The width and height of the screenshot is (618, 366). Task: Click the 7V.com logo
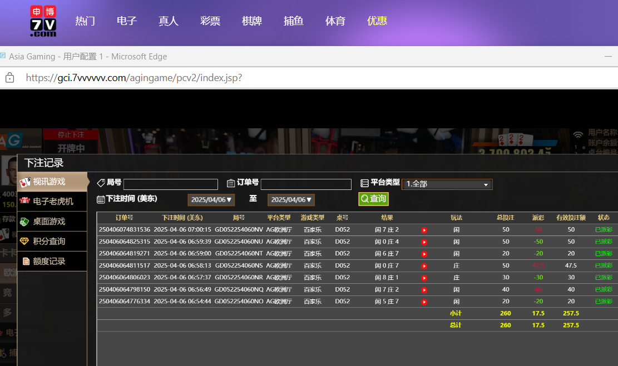click(43, 22)
